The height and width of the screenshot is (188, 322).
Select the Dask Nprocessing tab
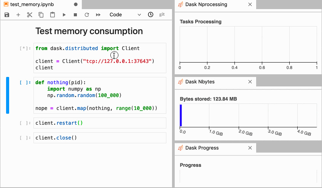[206, 5]
